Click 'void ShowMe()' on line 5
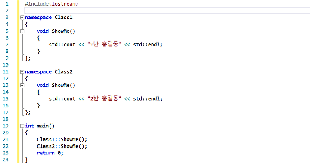The width and height of the screenshot is (310, 166). (x=56, y=31)
